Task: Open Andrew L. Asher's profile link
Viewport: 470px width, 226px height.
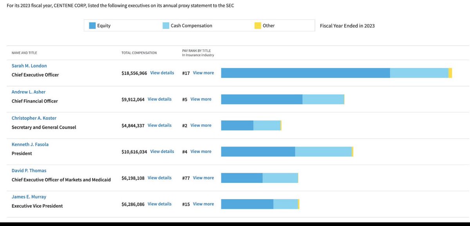Action: [x=29, y=92]
